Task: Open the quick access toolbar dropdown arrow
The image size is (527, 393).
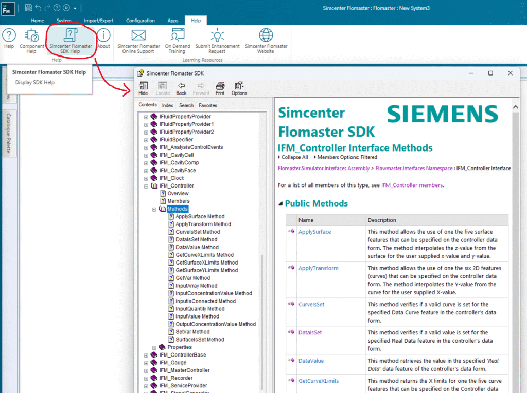Action: click(x=75, y=8)
